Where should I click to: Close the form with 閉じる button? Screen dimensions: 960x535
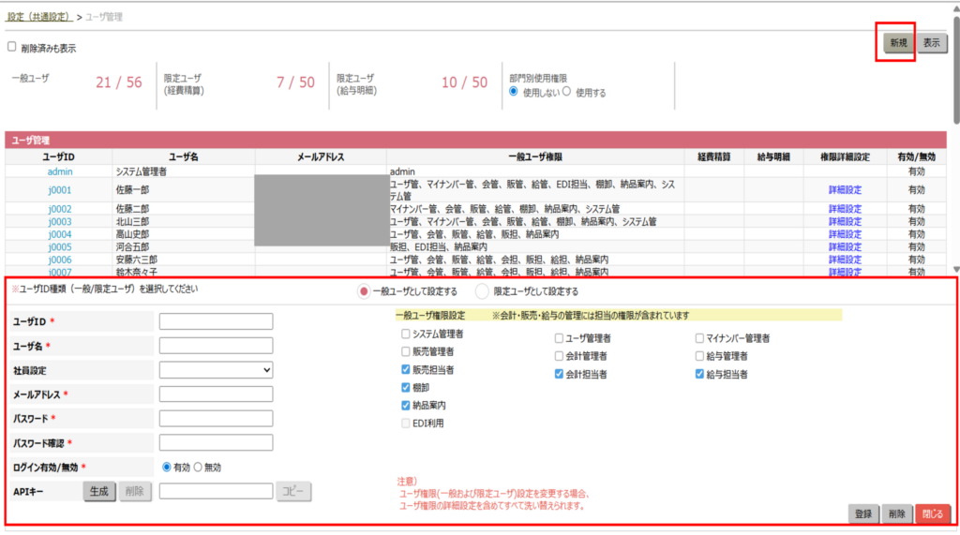coord(931,513)
